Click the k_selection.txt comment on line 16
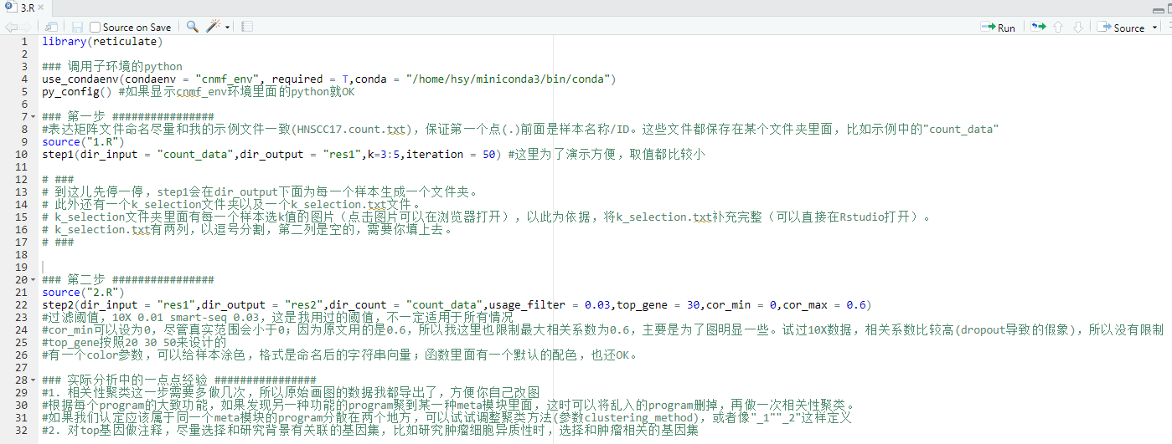 [248, 229]
